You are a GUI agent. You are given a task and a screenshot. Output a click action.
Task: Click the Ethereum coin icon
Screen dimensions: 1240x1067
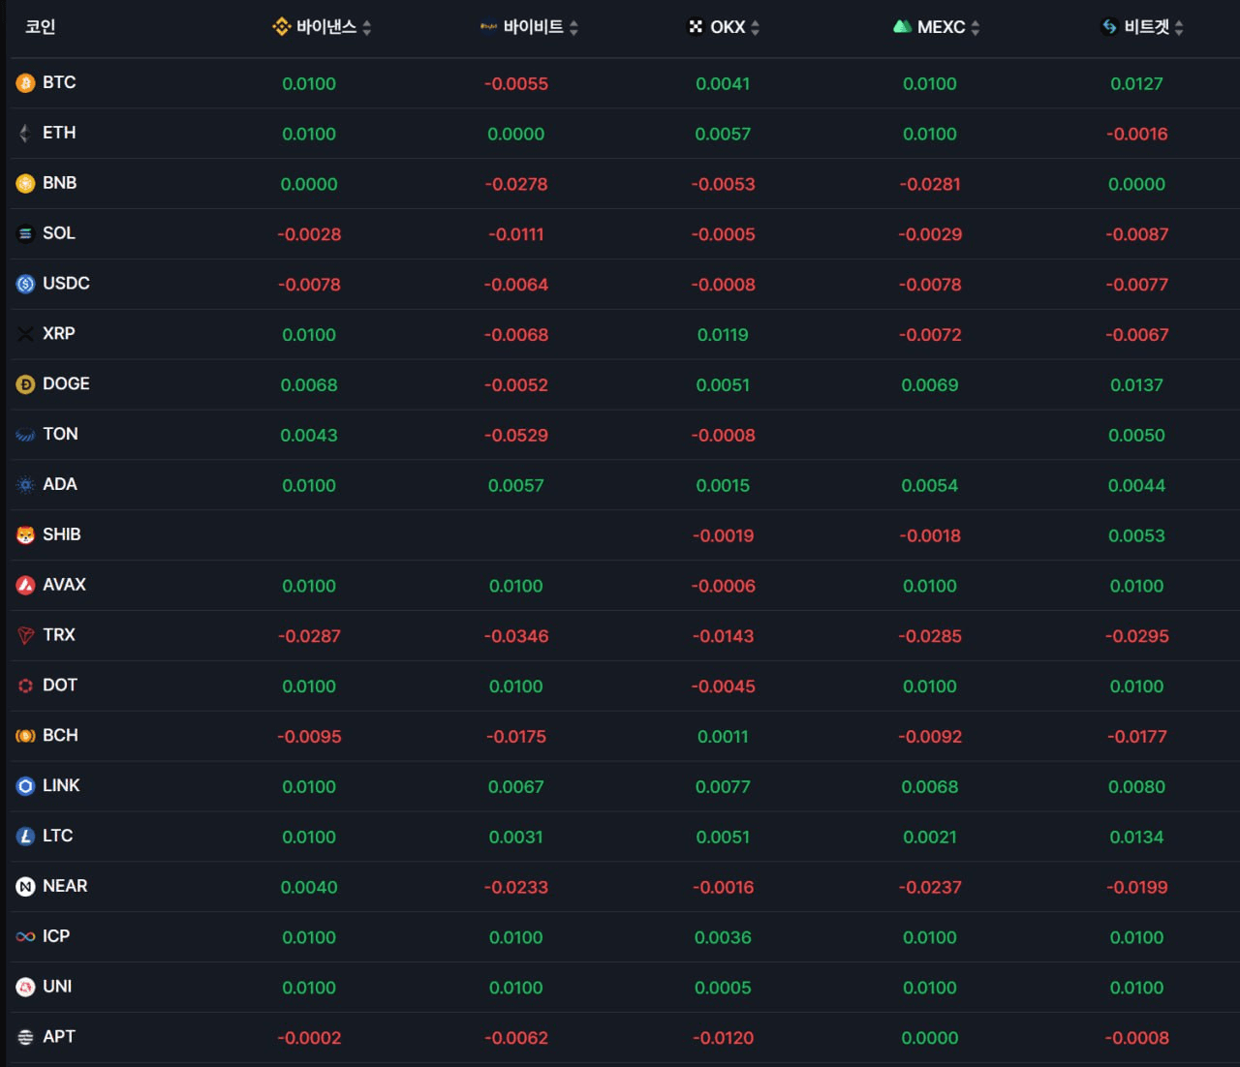click(25, 134)
